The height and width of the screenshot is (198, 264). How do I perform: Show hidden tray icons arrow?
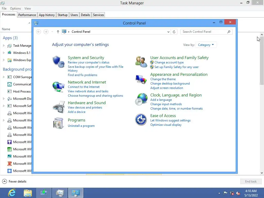click(x=219, y=193)
